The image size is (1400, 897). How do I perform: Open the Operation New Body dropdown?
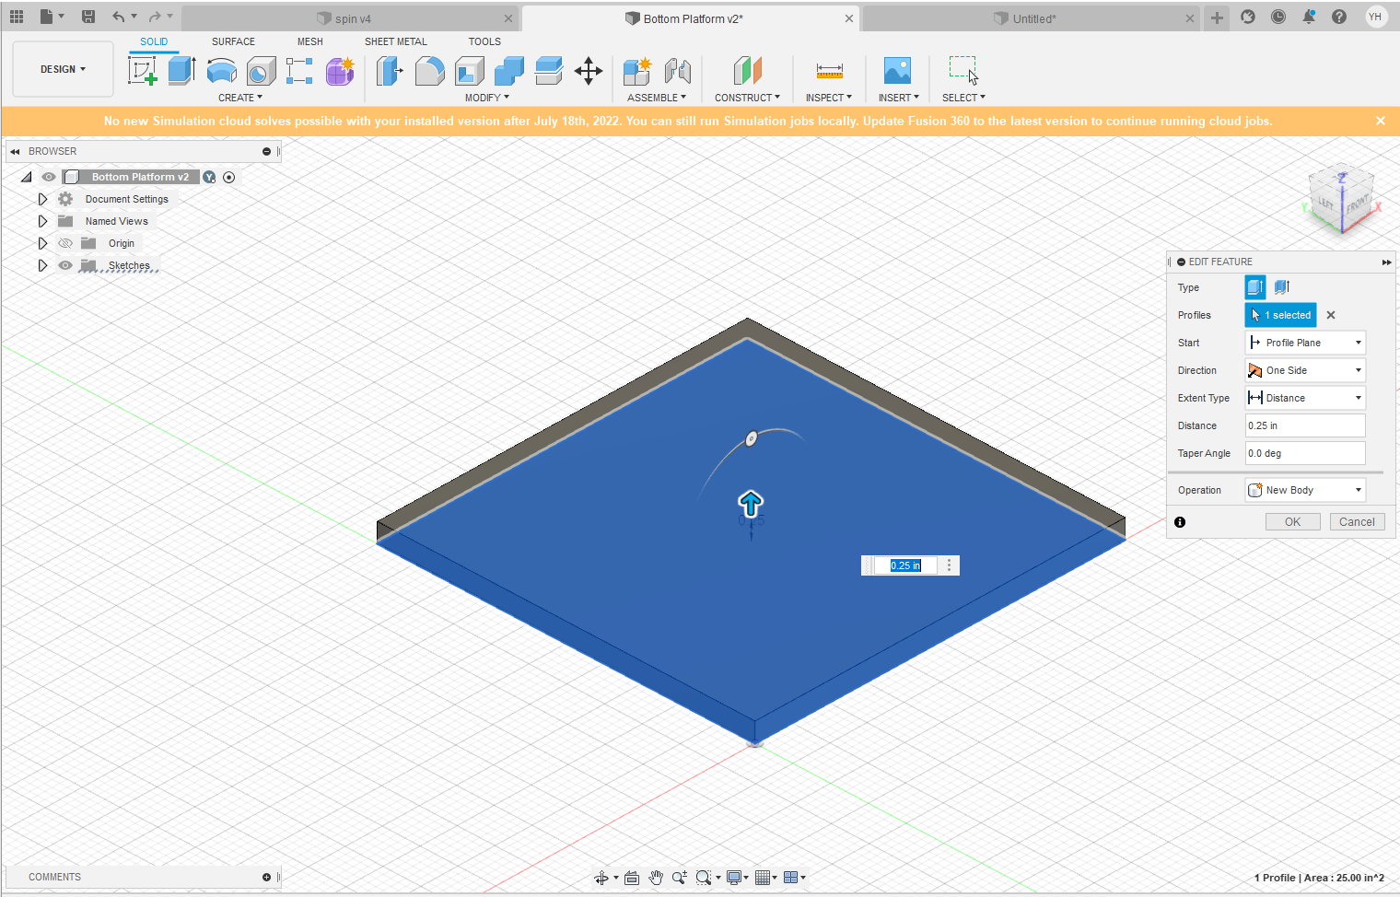(x=1304, y=490)
